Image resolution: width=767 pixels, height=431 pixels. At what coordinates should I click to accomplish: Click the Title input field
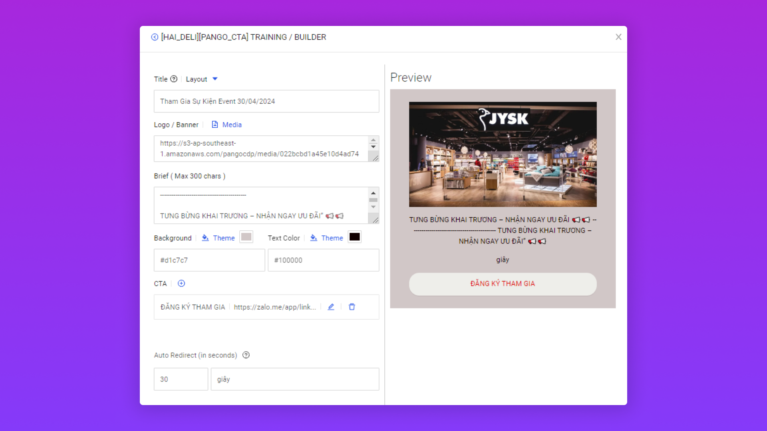[266, 101]
